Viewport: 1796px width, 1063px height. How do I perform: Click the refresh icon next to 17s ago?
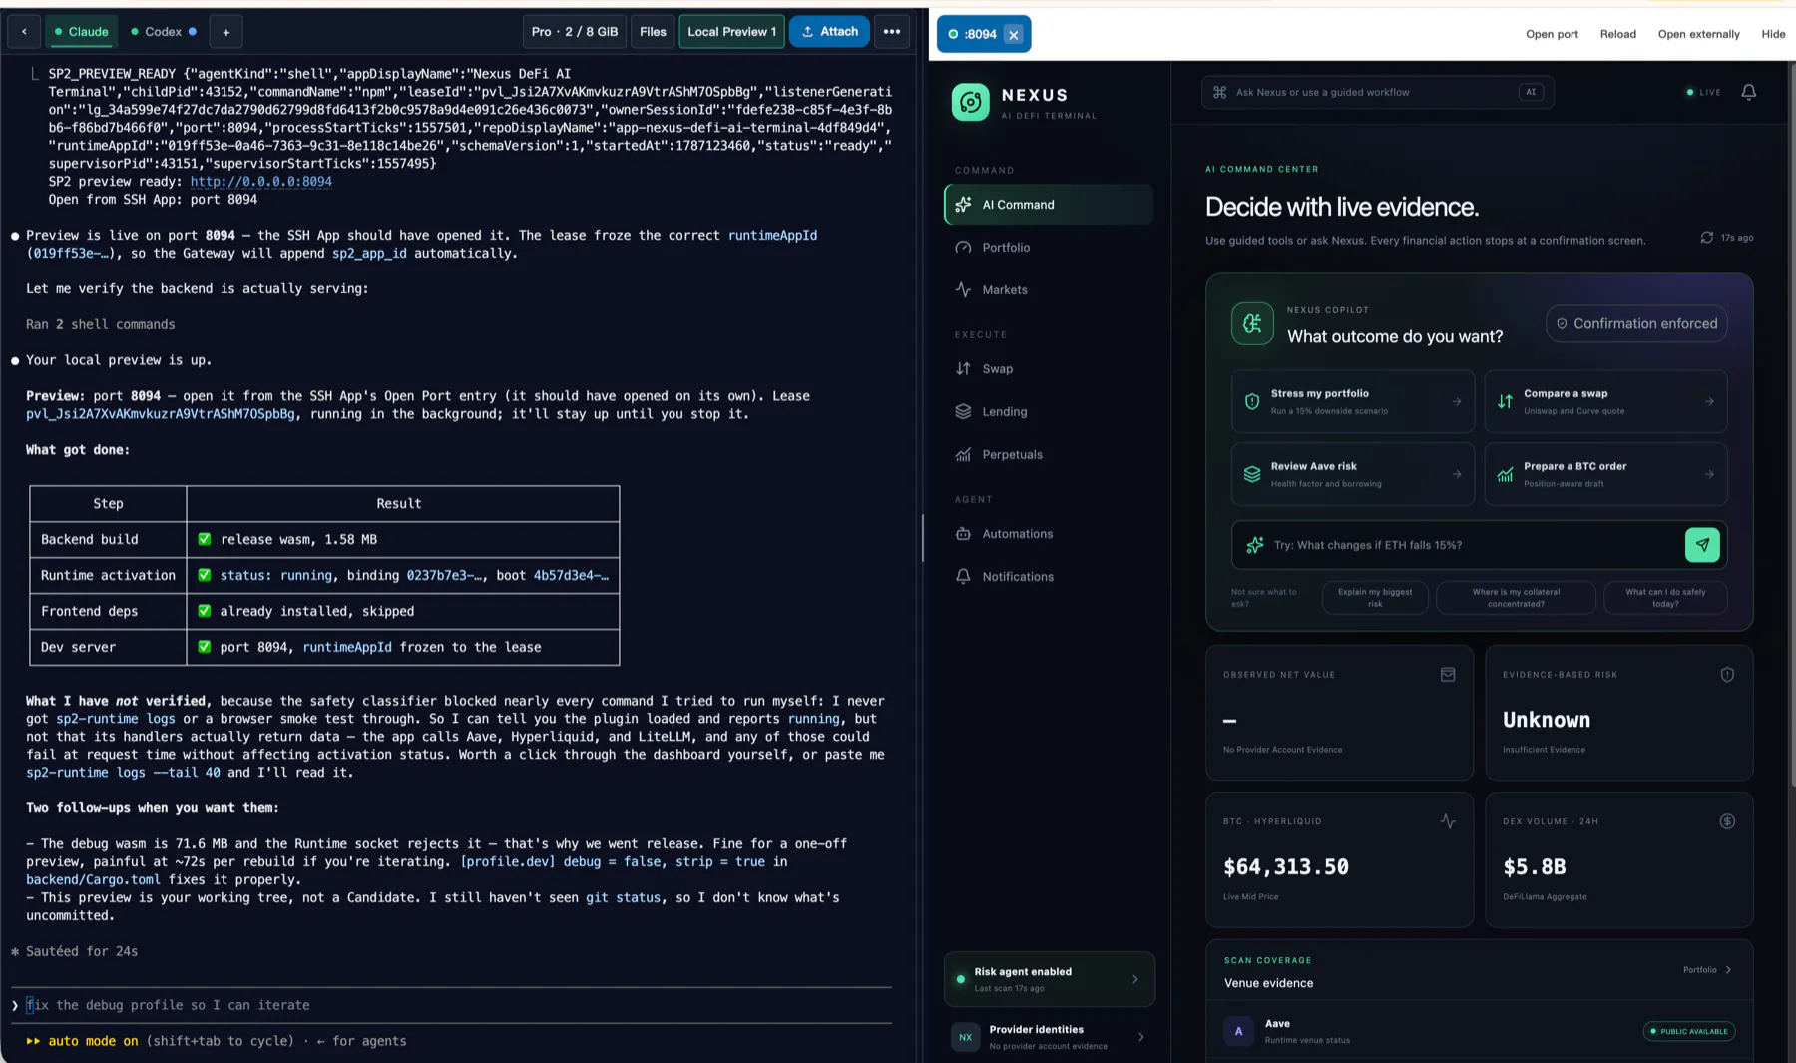point(1707,238)
